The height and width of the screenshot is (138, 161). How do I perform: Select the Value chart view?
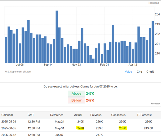pos(128,72)
